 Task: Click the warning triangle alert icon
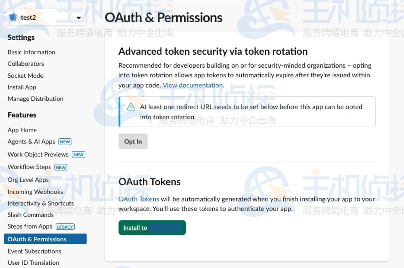click(x=131, y=107)
